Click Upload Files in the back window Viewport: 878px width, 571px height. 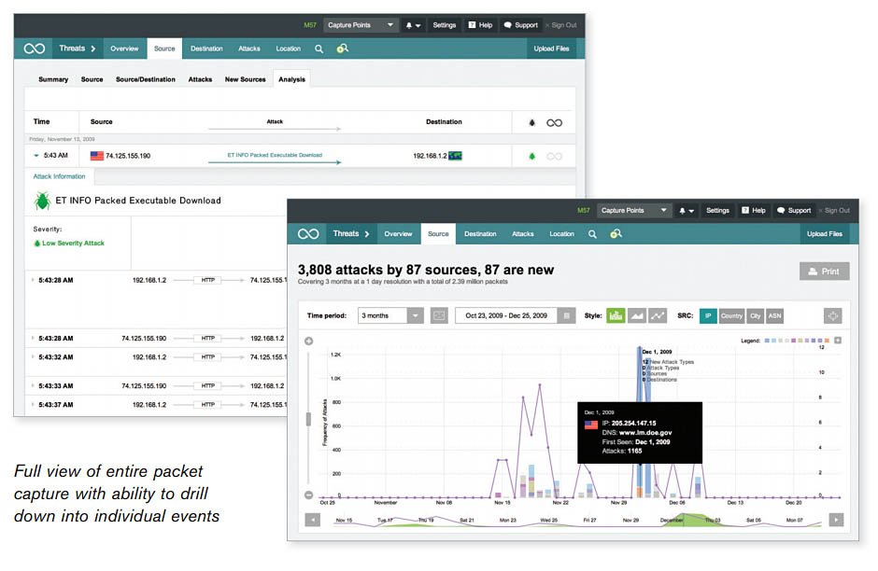pos(551,49)
